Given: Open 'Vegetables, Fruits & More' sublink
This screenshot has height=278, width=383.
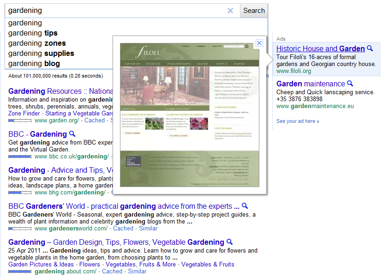Looking at the screenshot, I should tap(141, 265).
